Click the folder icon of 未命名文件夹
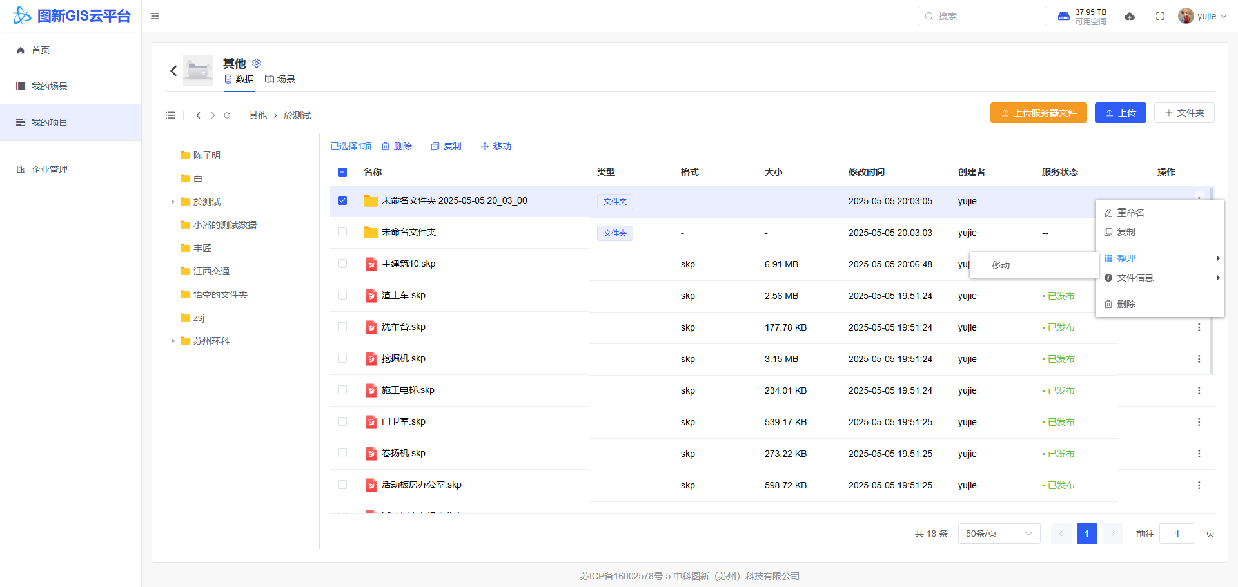This screenshot has height=587, width=1238. coord(371,232)
